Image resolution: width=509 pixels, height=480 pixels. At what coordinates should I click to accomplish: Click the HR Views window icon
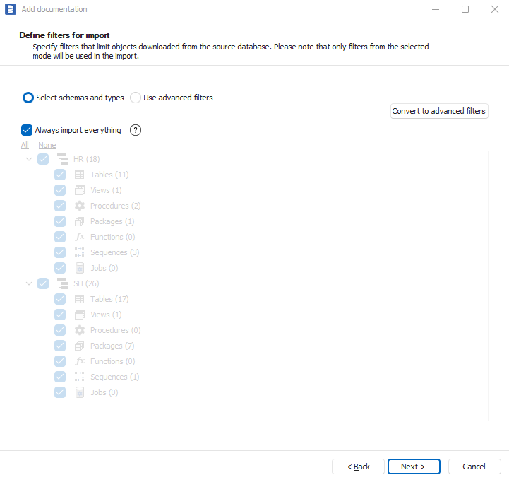click(x=80, y=190)
